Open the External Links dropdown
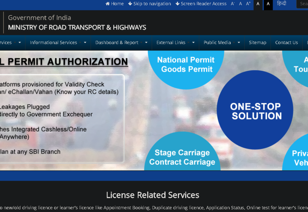 coord(175,42)
